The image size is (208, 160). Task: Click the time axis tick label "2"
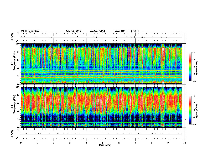[54, 143]
